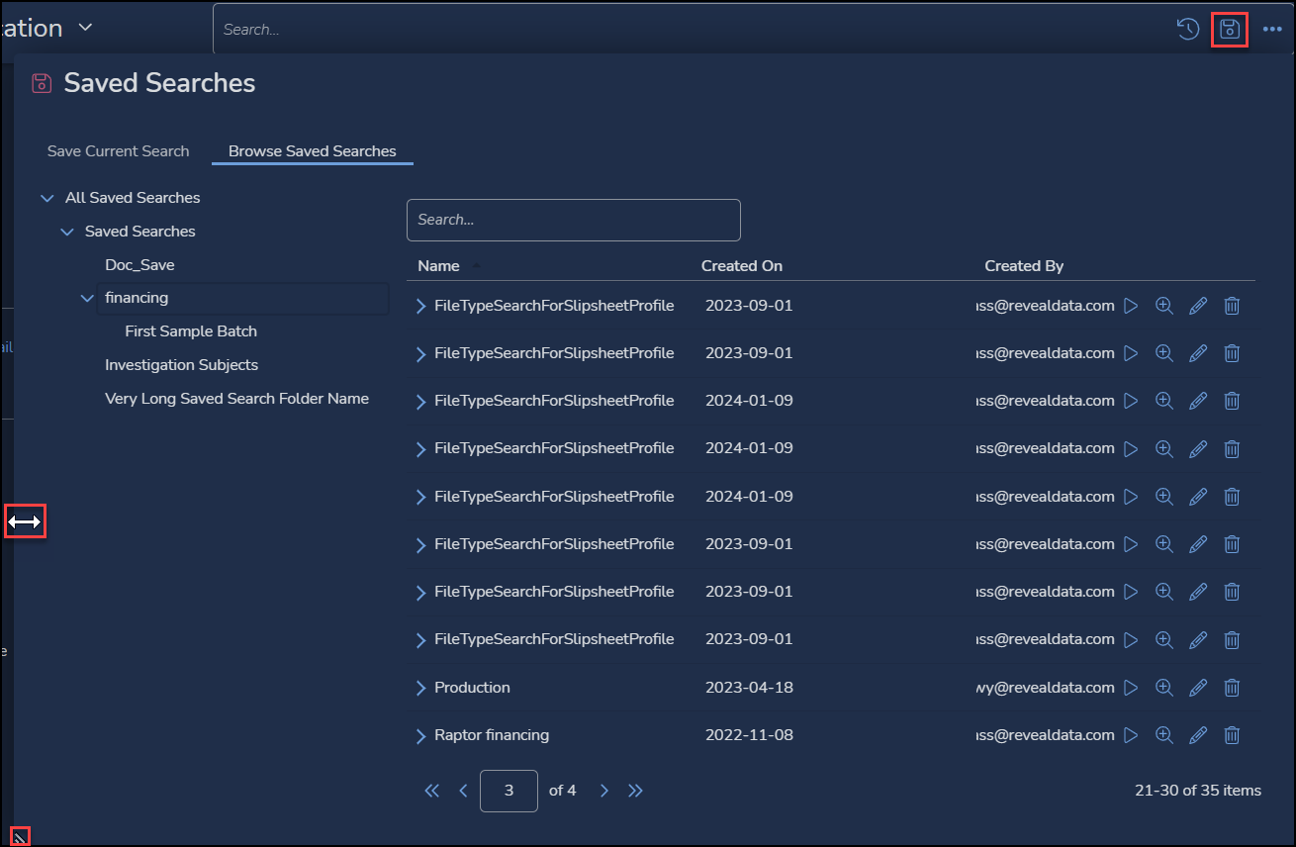Image resolution: width=1296 pixels, height=847 pixels.
Task: Jump to the first results page
Action: tap(431, 791)
